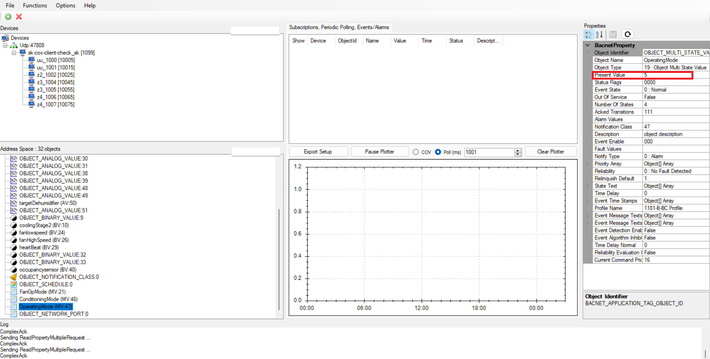The image size is (710, 359).
Task: Open the Options menu
Action: coord(66,6)
